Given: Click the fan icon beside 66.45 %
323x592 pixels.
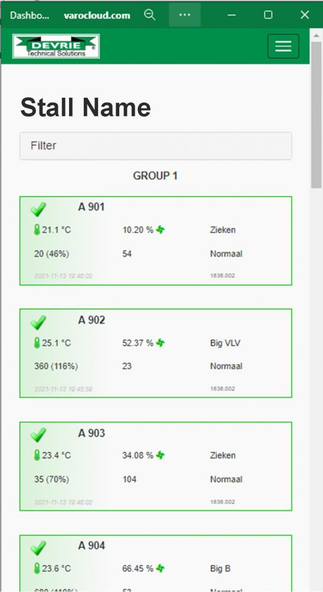Looking at the screenshot, I should 161,568.
